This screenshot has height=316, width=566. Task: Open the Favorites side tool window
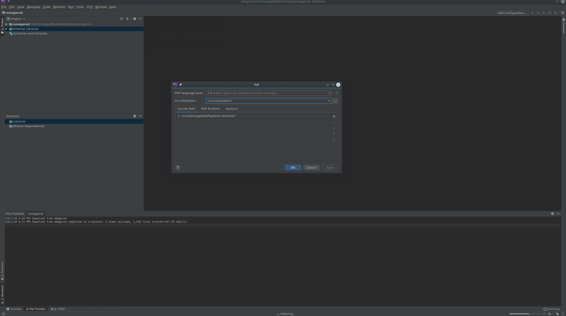pyautogui.click(x=2, y=271)
